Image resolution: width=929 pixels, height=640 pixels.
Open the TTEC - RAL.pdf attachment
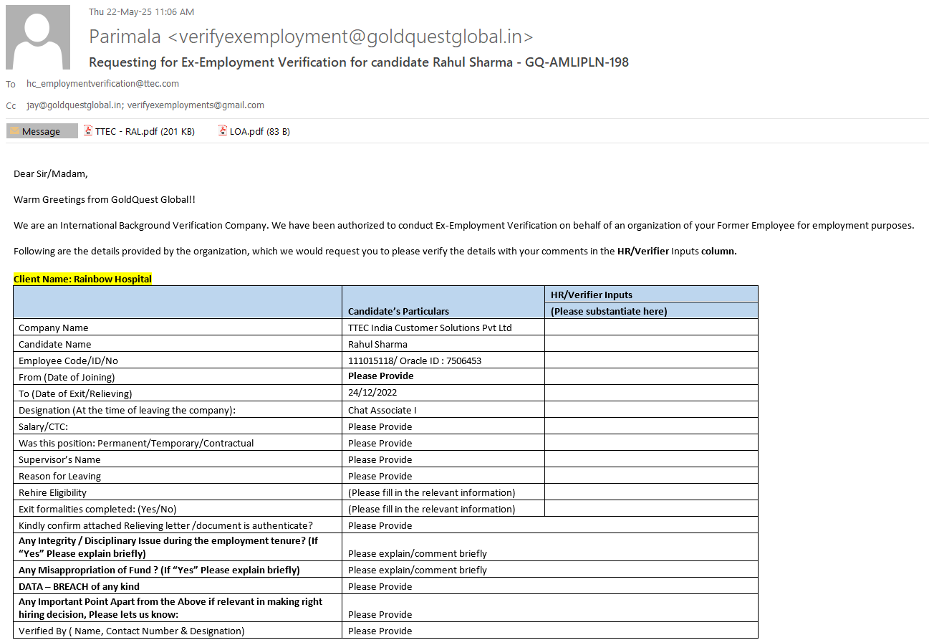[144, 131]
